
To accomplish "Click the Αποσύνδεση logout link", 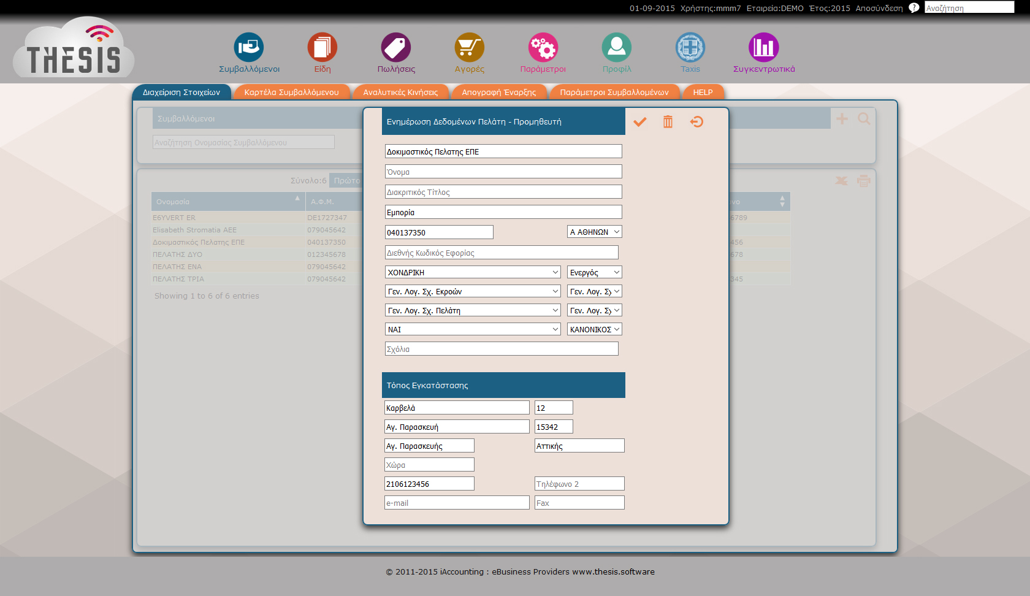I will pyautogui.click(x=879, y=8).
